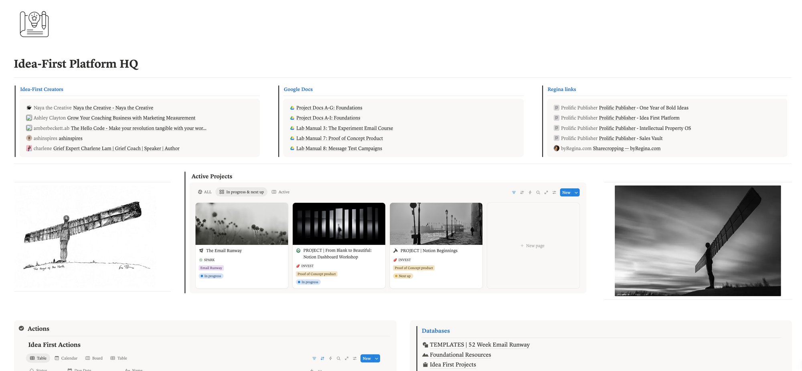The width and height of the screenshot is (802, 371).
Task: Click search magnifier in Active Projects toolbar
Action: click(x=538, y=193)
